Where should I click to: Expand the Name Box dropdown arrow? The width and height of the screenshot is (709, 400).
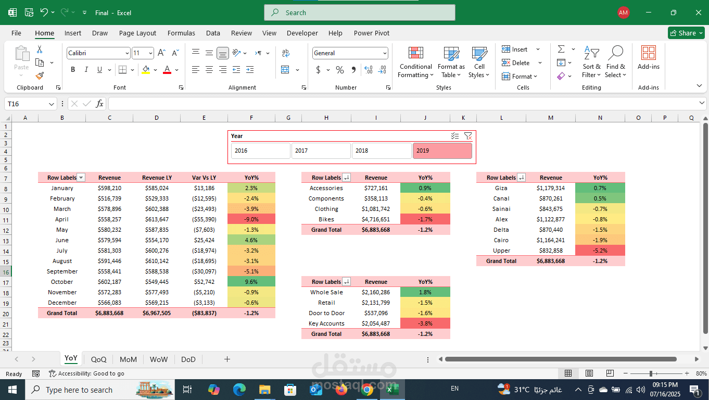point(51,104)
